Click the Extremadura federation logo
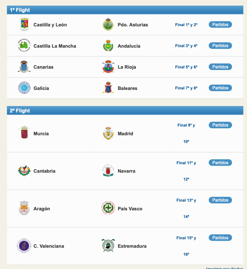Image resolution: width=247 pixels, height=269 pixels. (x=108, y=246)
